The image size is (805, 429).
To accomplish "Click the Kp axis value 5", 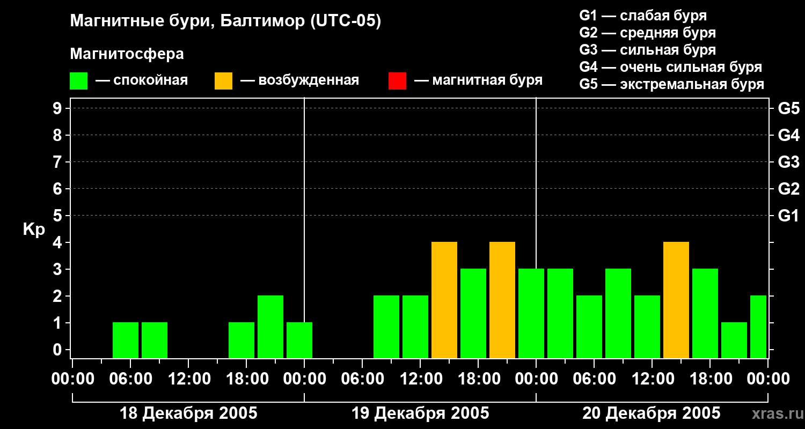I will click(58, 216).
